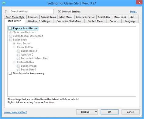This screenshot has height=119, width=144.
Task: Click the Button Image setting icon
Action: (x=18, y=66)
